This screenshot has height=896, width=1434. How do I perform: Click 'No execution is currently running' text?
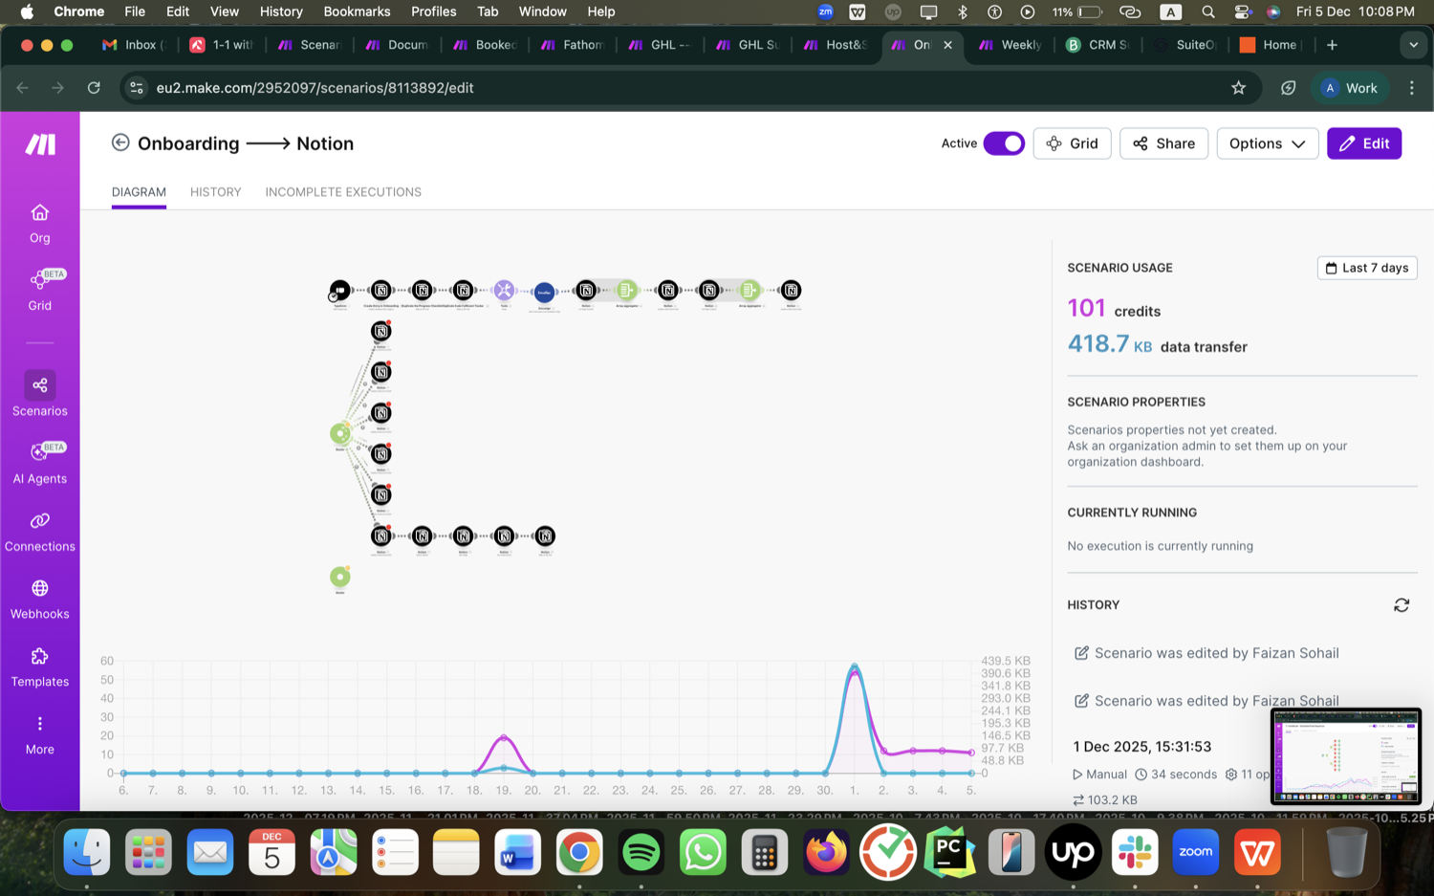(1160, 546)
